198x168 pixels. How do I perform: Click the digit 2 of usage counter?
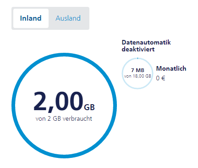pyautogui.click(x=40, y=101)
